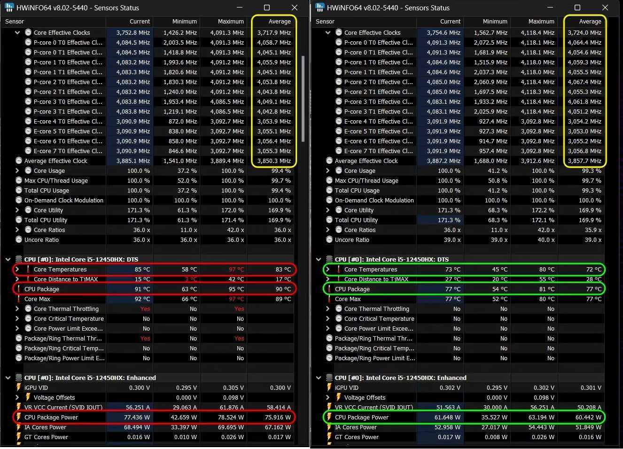Click lightning icon of iGPU VID, left window
Screen dimensions: 623x449
click(19, 387)
